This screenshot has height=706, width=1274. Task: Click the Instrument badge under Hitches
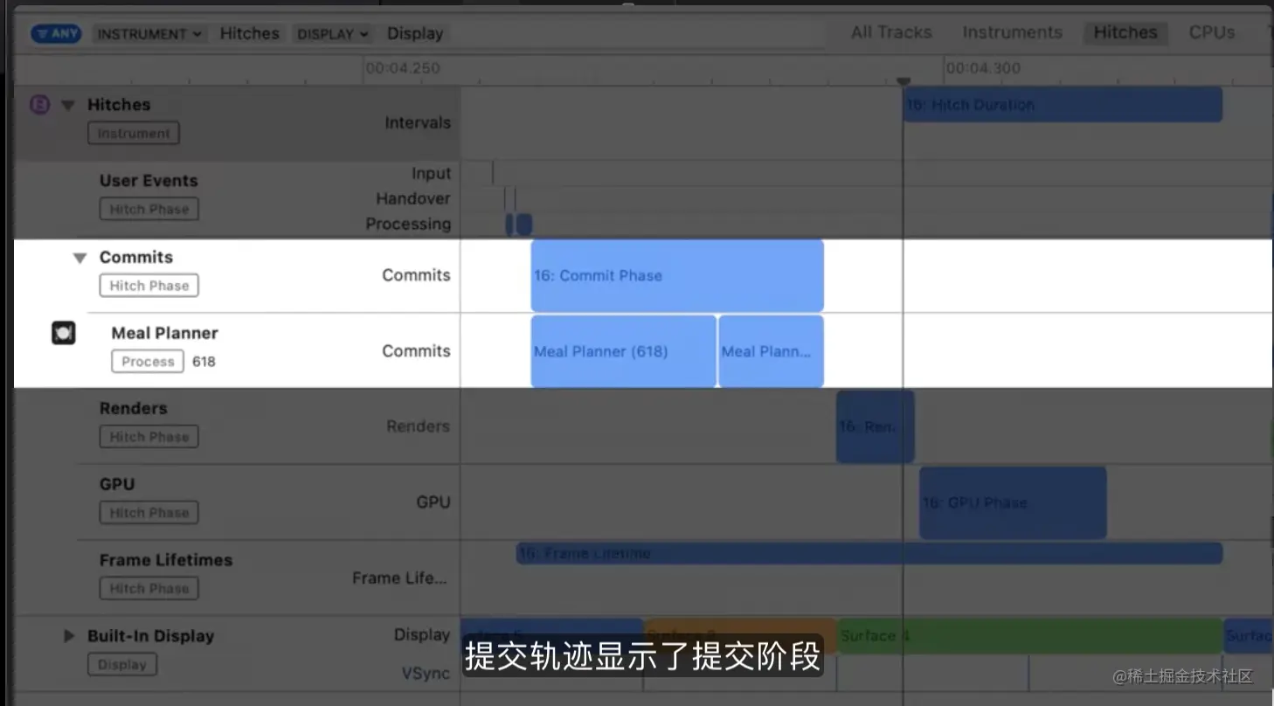pyautogui.click(x=134, y=134)
